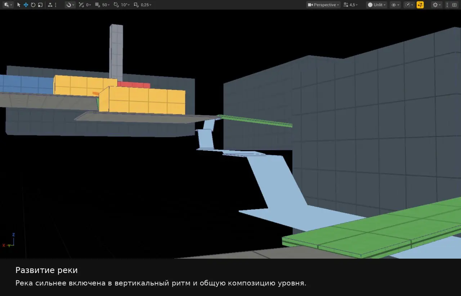Open the scale snap 0,25 dropdown
461x296 pixels.
click(x=146, y=5)
